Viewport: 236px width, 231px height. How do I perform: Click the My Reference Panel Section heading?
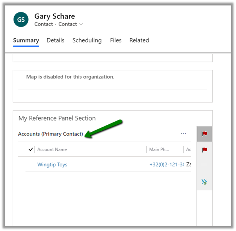coord(57,118)
